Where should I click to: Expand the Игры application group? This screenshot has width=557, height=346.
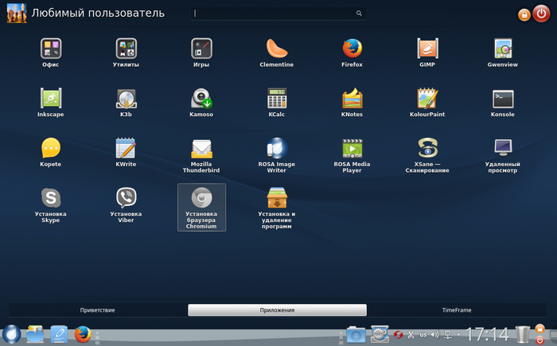point(201,49)
